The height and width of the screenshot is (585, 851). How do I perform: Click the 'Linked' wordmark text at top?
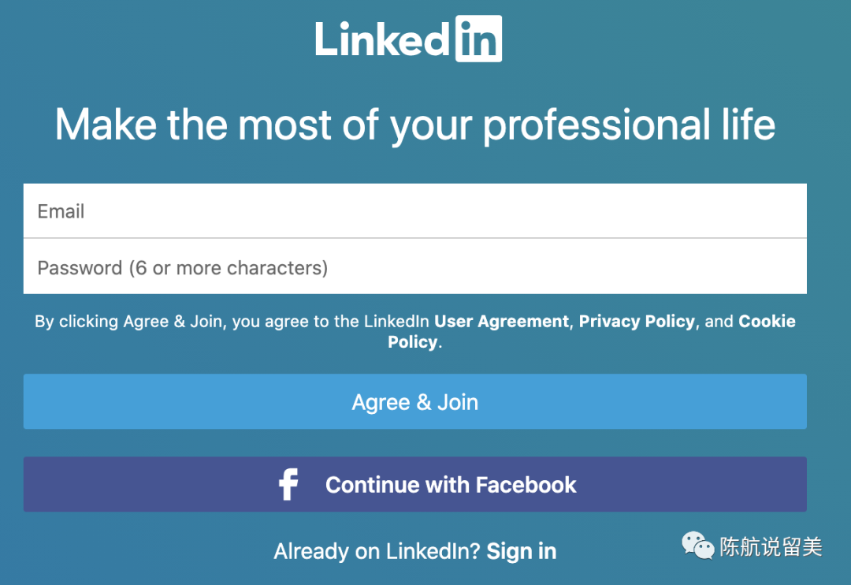coord(383,38)
